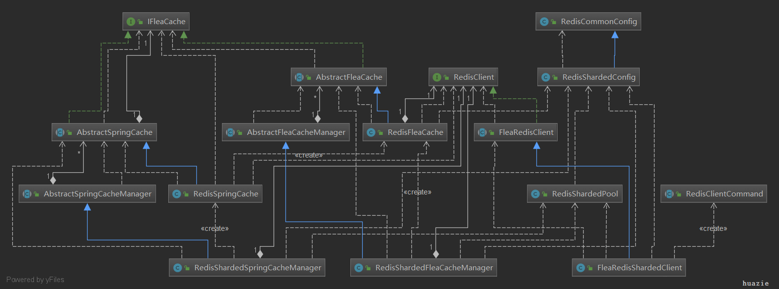Click the abstract class icon on RedisClientCommand
779x289 pixels.
pos(669,194)
